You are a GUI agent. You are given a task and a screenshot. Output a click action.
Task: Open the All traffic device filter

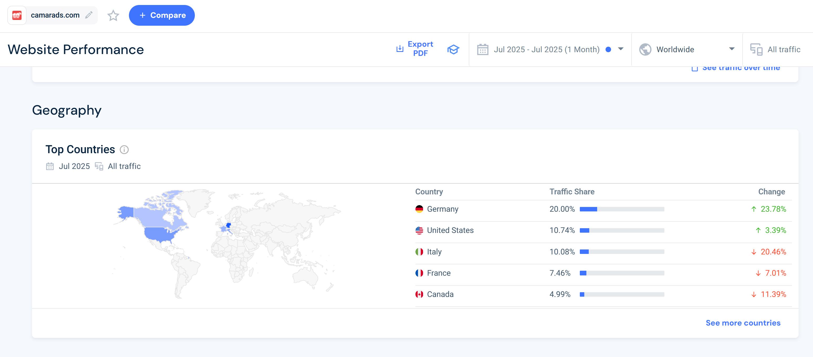784,50
